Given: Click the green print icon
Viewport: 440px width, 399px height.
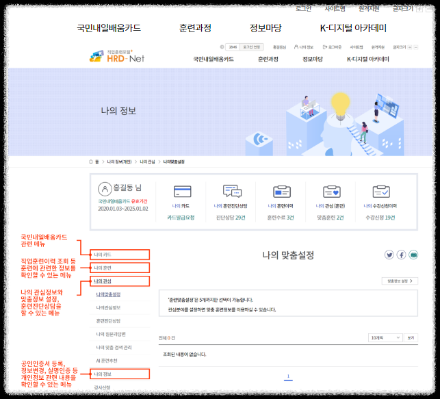Looking at the screenshot, I should point(413,255).
